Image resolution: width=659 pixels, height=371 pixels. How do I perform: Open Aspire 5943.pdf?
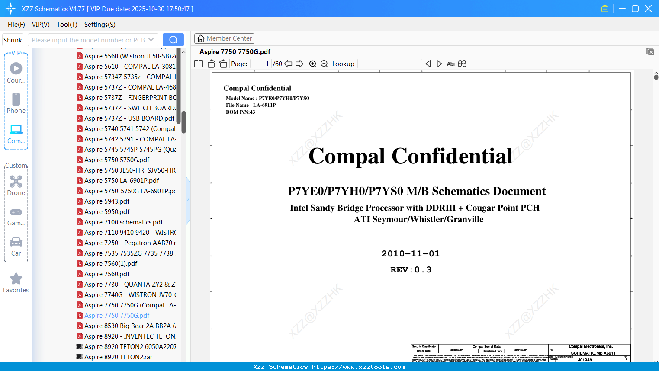pos(103,201)
